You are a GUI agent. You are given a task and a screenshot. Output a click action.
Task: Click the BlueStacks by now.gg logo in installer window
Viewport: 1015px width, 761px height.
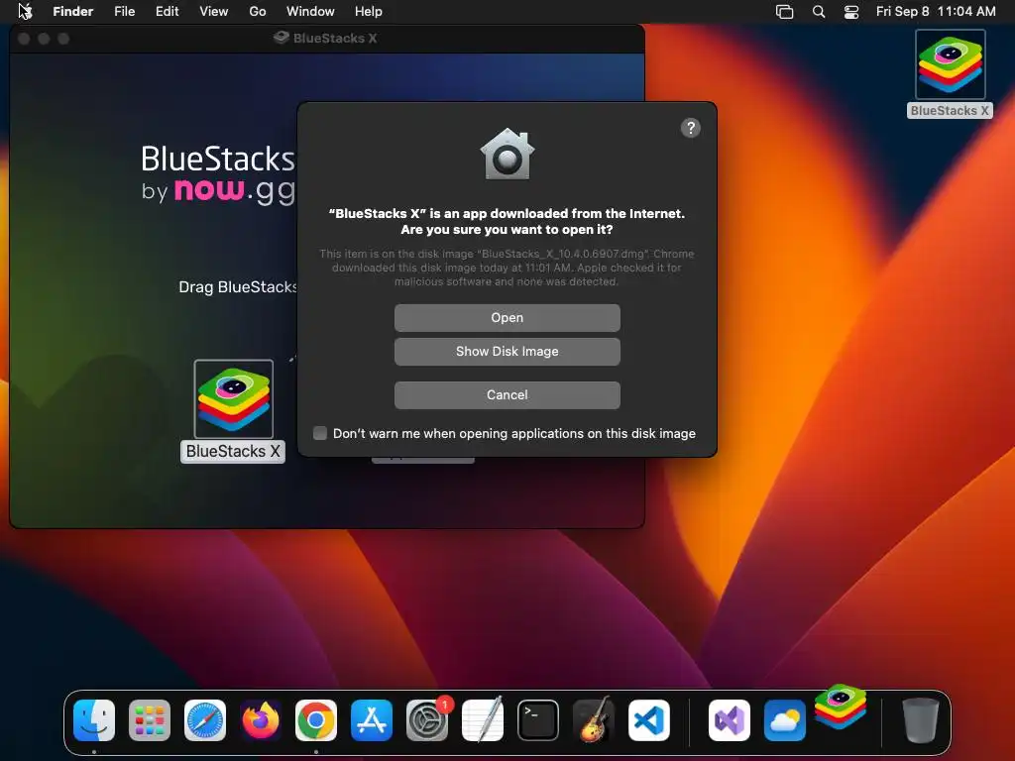(x=218, y=174)
